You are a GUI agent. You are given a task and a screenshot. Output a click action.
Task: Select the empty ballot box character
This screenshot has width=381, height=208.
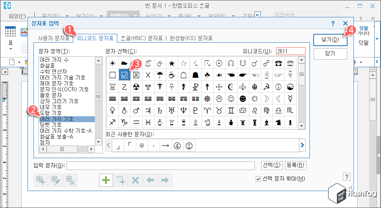[x=113, y=75]
